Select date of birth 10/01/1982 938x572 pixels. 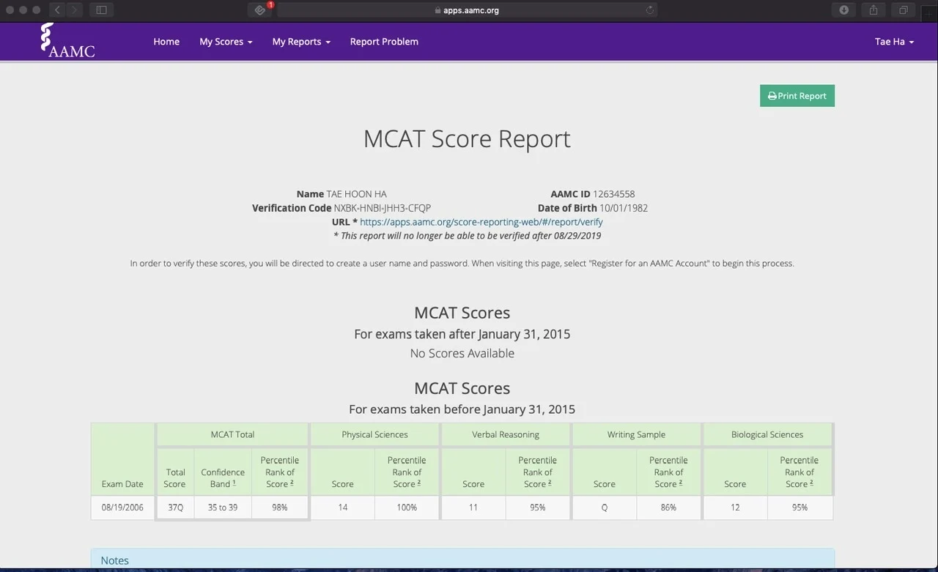[x=624, y=208]
